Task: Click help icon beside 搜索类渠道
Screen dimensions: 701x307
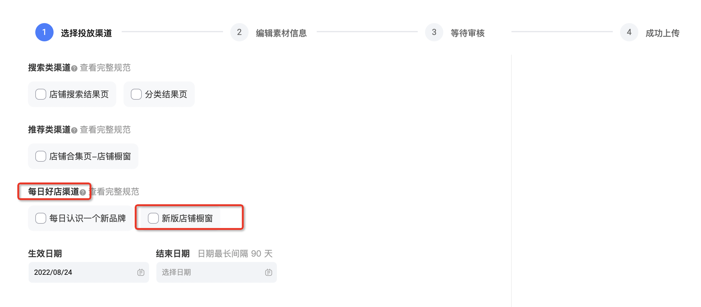Action: tap(74, 68)
